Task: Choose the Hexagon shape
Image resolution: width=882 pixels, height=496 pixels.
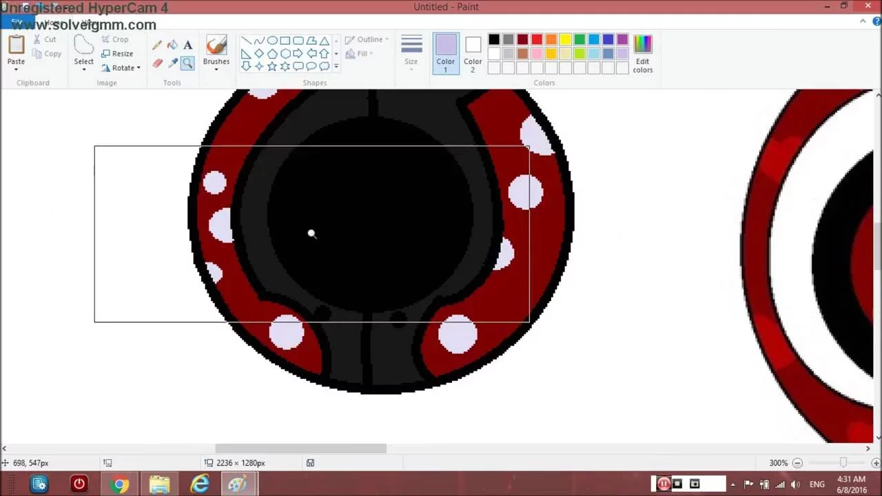Action: coord(285,54)
